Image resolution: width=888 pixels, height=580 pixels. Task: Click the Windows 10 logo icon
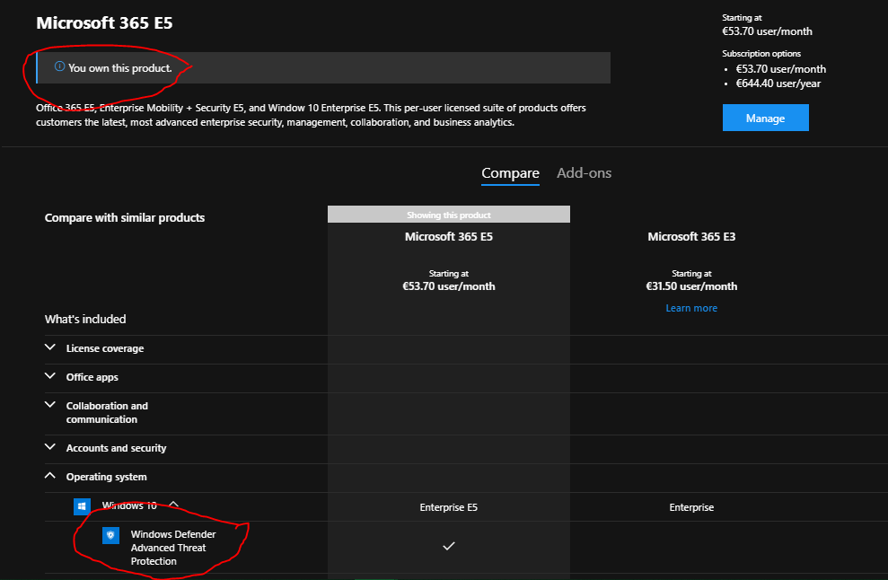[x=82, y=506]
